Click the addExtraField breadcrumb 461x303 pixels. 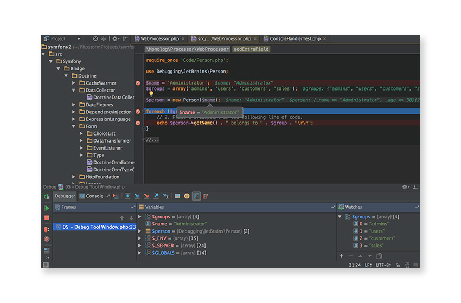point(251,49)
